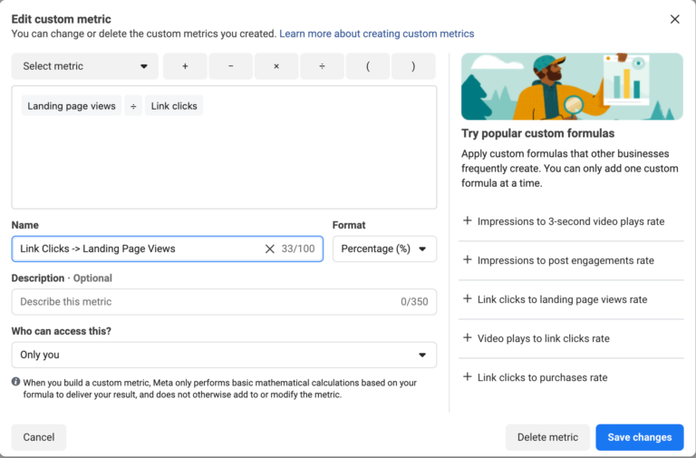Insert the multiplication operator
Image resolution: width=696 pixels, height=458 pixels.
pos(276,66)
